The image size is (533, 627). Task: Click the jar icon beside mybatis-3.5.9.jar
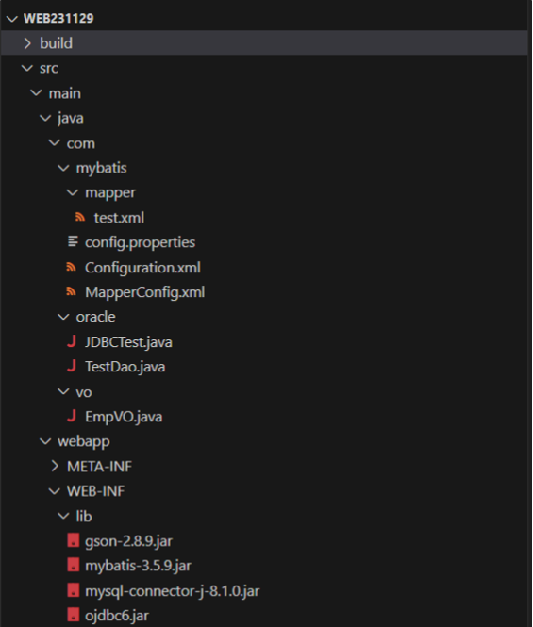point(74,566)
